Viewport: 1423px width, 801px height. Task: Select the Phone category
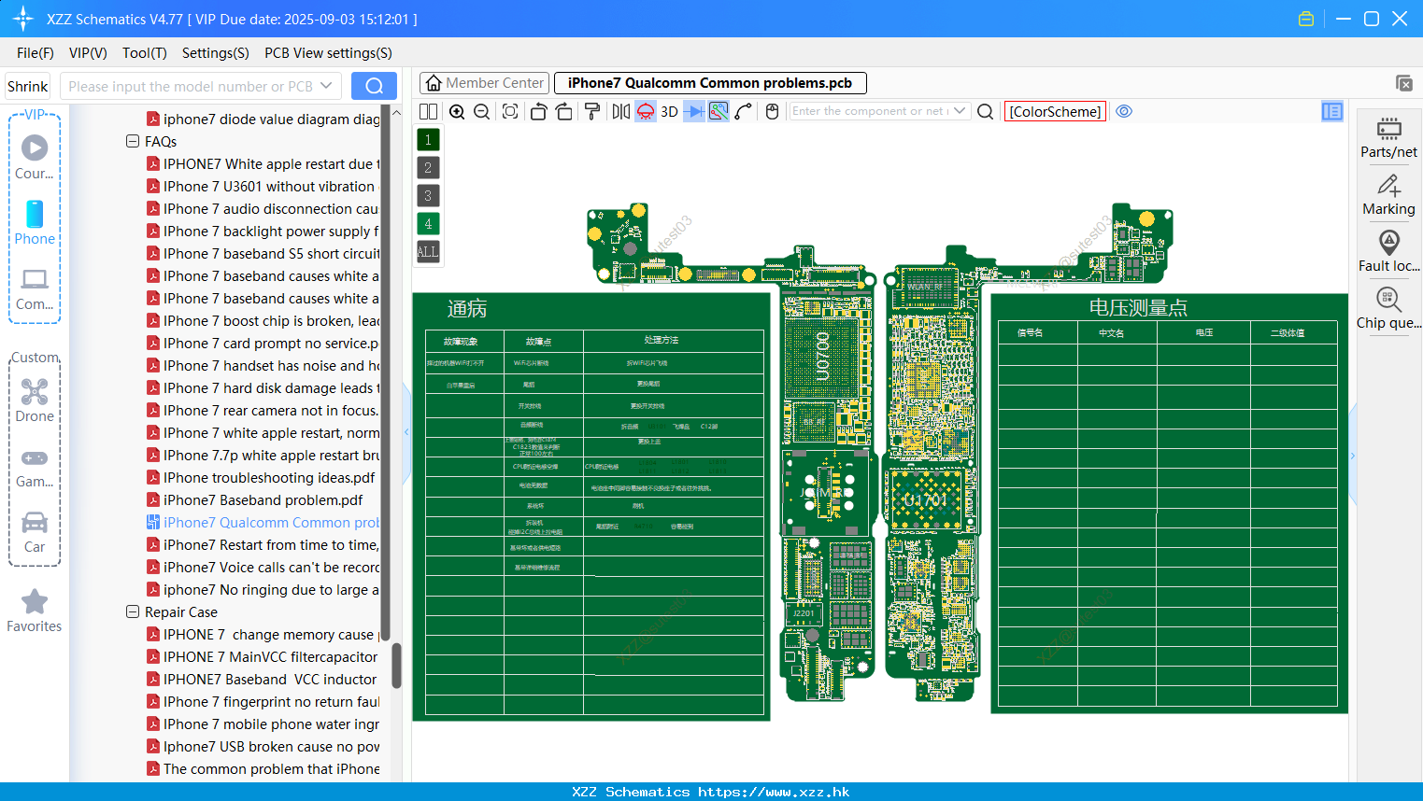tap(35, 223)
